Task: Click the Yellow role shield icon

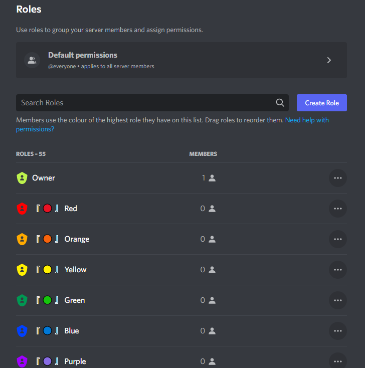Action: [22, 270]
